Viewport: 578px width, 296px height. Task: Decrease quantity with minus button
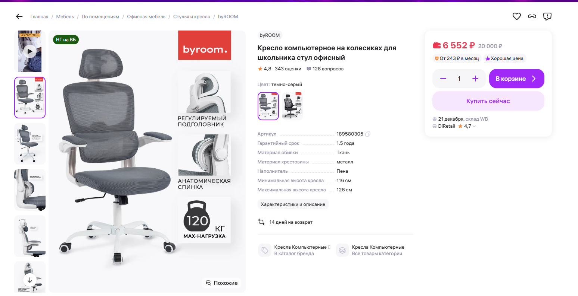[x=443, y=79]
